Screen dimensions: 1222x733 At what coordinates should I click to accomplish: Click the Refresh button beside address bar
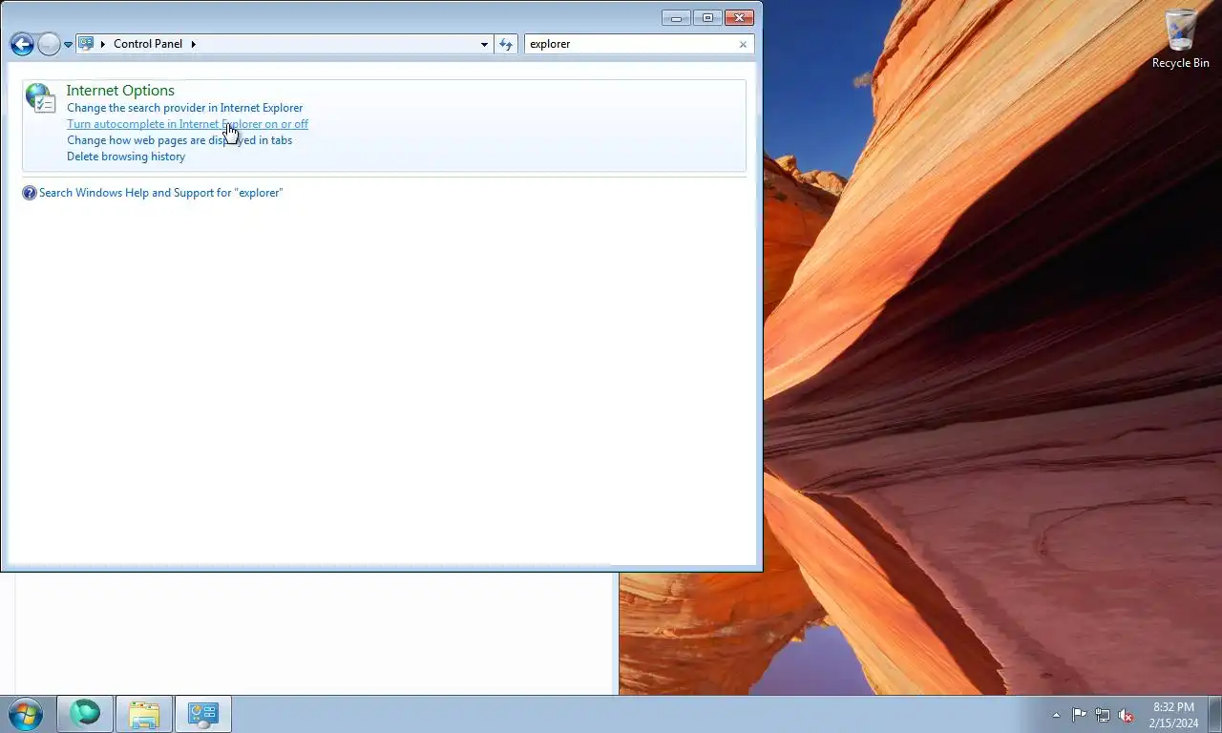(506, 44)
